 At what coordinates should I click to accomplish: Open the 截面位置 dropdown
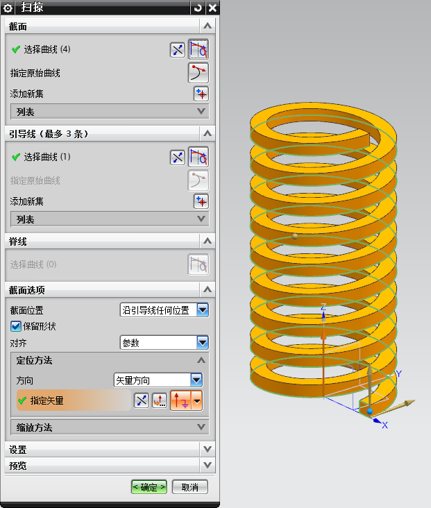203,310
